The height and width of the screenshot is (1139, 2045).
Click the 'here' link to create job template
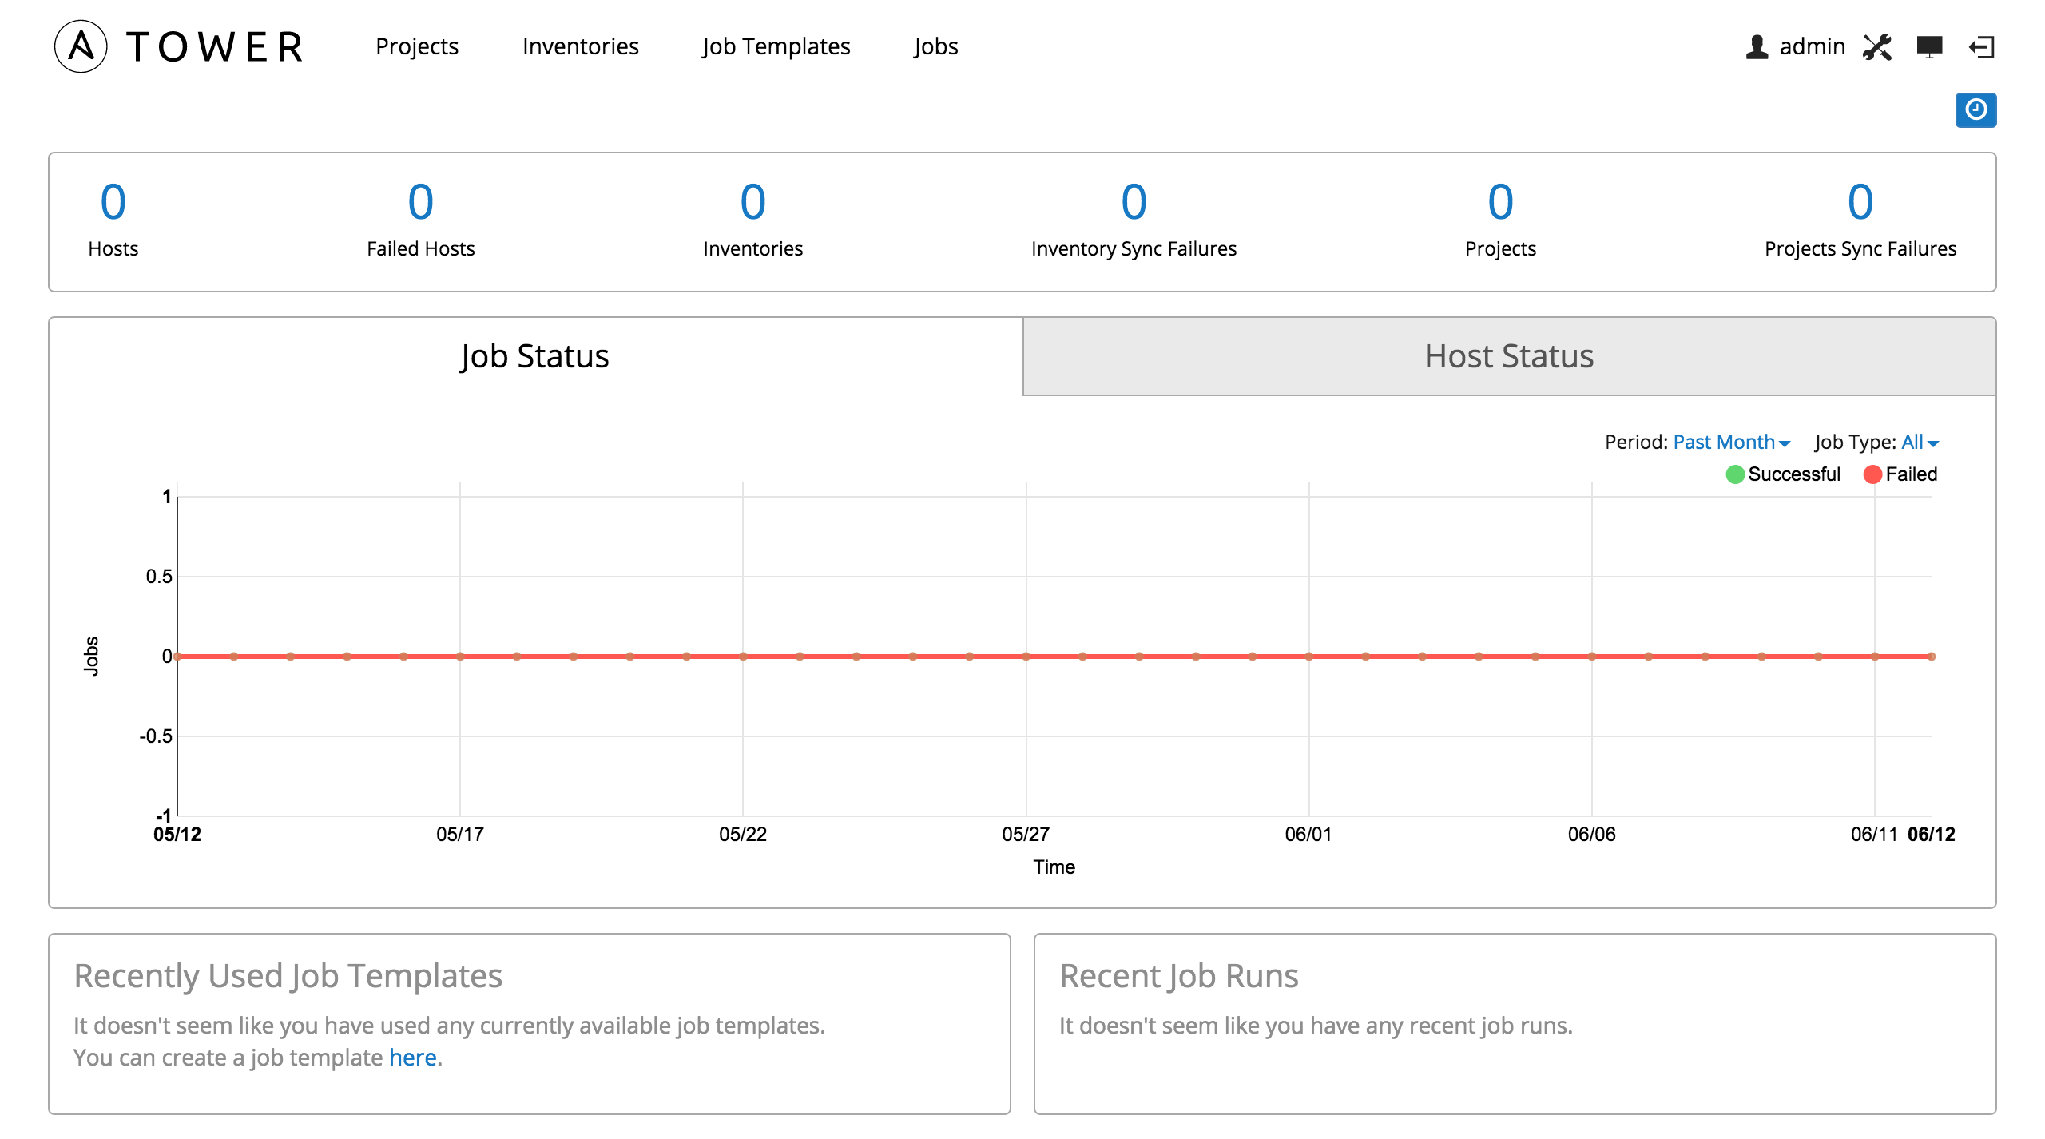click(412, 1058)
